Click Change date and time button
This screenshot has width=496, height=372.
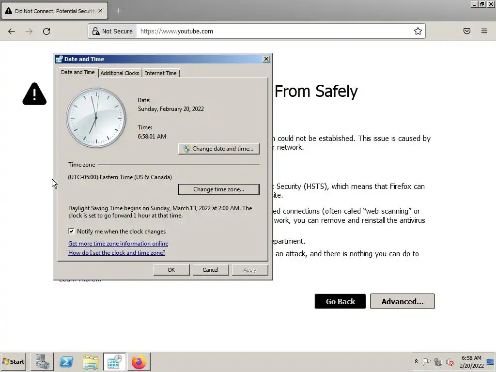[x=219, y=149]
